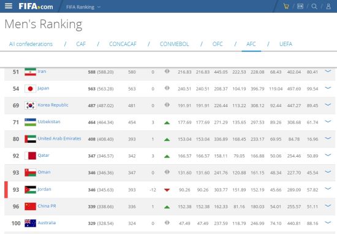The height and width of the screenshot is (234, 337).
Task: Expand the Japan row details chevron
Action: [328, 88]
